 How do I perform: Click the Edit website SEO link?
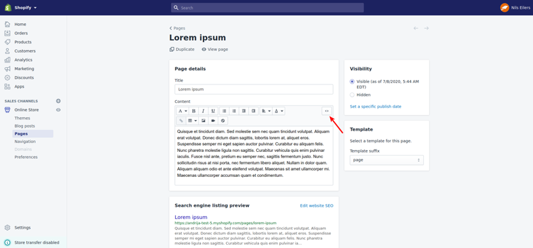pyautogui.click(x=316, y=205)
